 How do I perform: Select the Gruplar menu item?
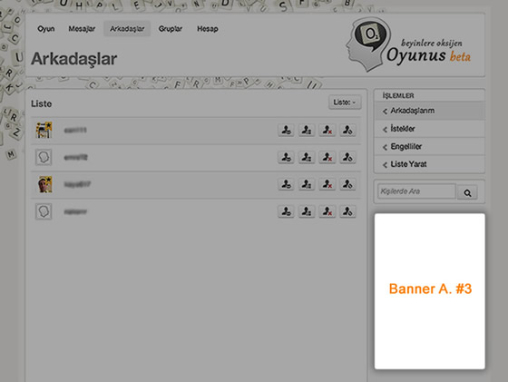(x=171, y=29)
